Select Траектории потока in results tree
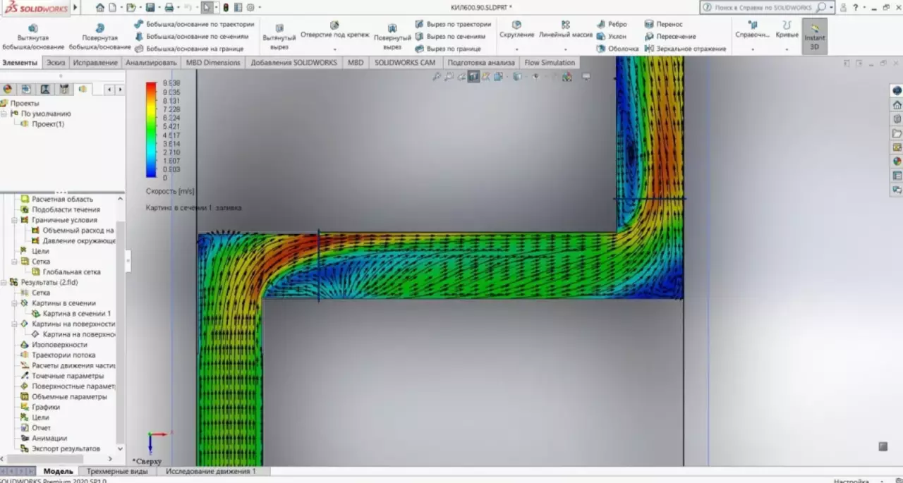Screen dimensions: 903x483 click(x=63, y=355)
